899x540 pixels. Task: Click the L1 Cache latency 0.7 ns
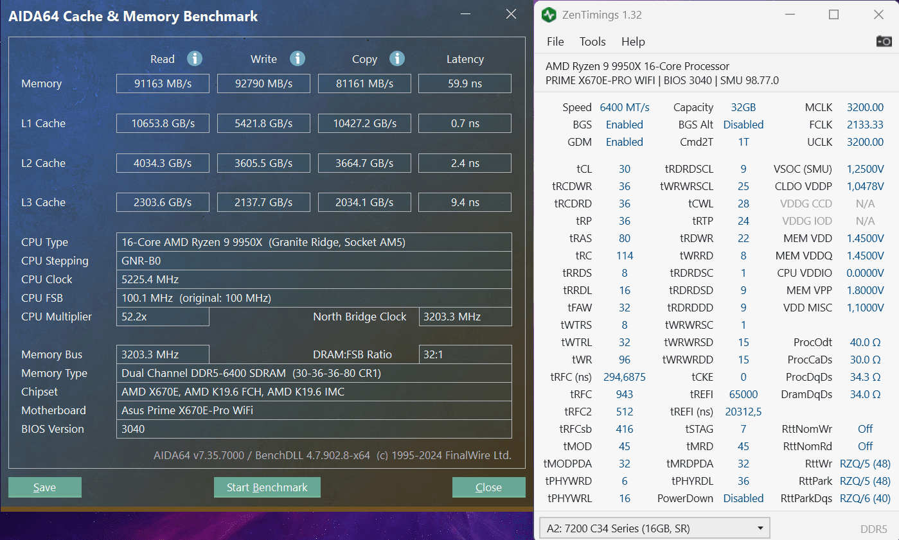coord(465,123)
